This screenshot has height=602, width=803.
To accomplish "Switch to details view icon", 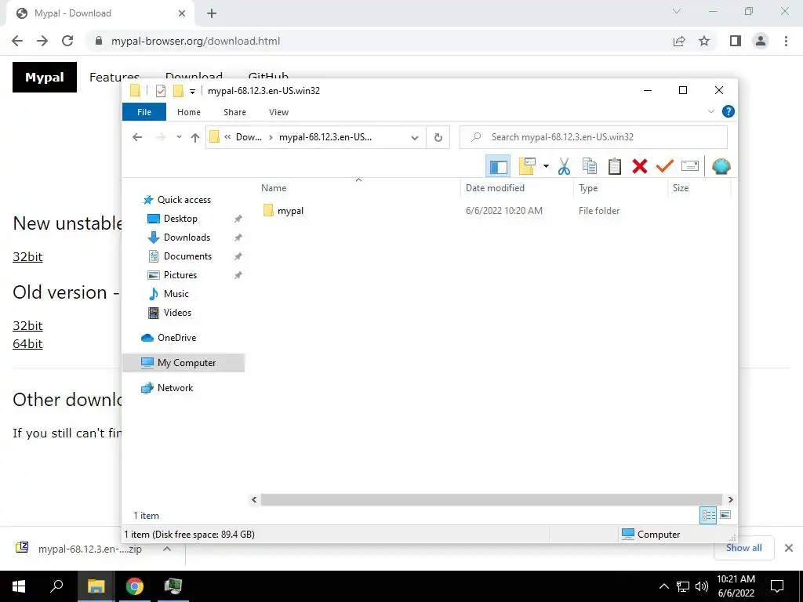I will [708, 515].
